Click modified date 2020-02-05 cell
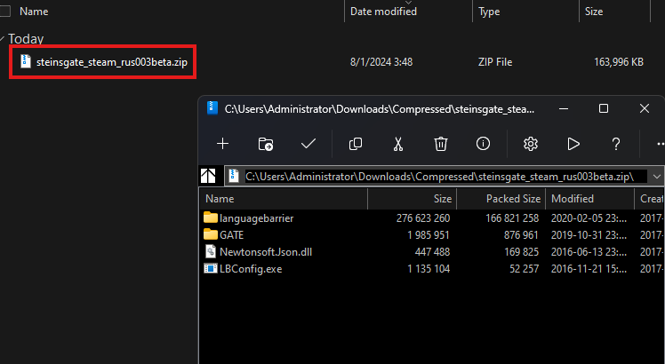This screenshot has width=665, height=364. [589, 218]
